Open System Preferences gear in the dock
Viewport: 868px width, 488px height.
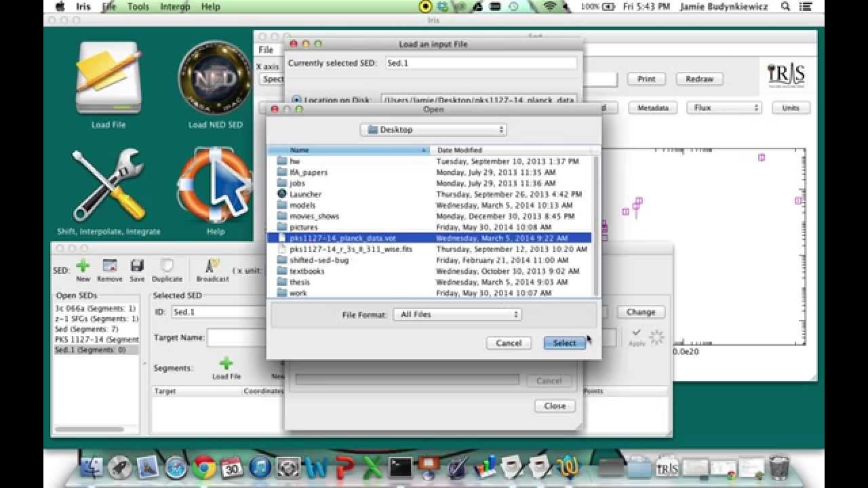(x=288, y=467)
